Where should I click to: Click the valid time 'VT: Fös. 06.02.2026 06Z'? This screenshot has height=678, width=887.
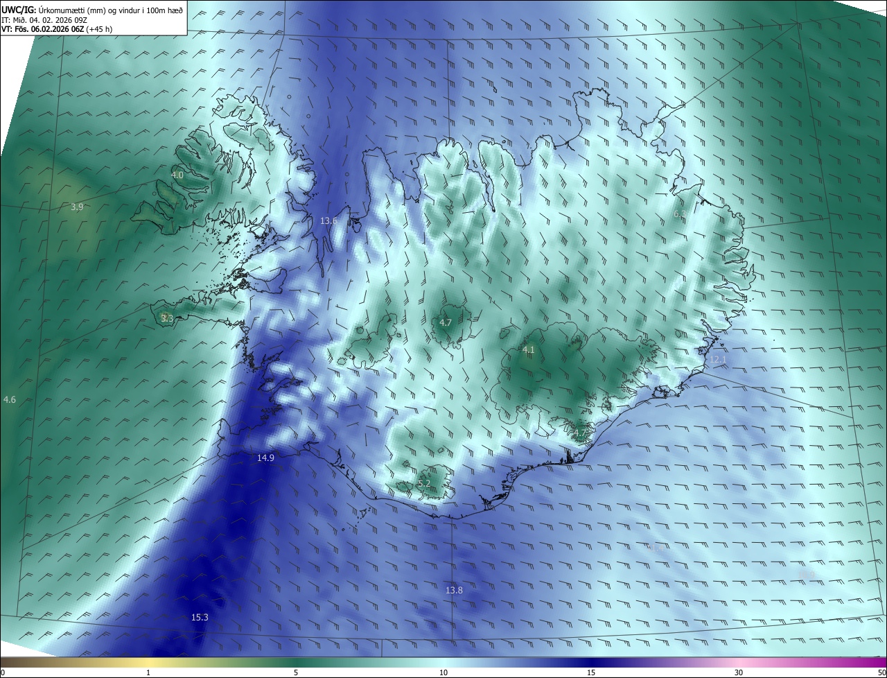point(42,30)
